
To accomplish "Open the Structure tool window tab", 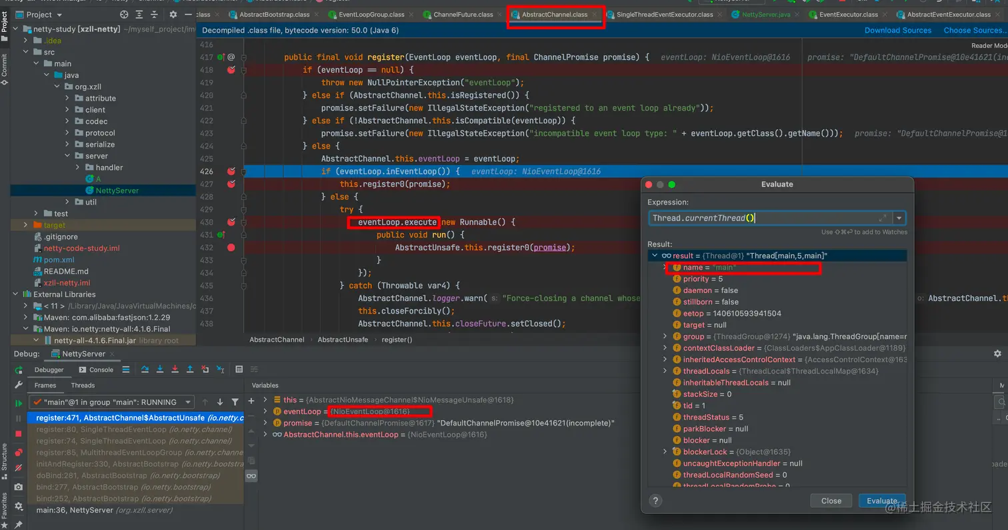I will [5, 461].
